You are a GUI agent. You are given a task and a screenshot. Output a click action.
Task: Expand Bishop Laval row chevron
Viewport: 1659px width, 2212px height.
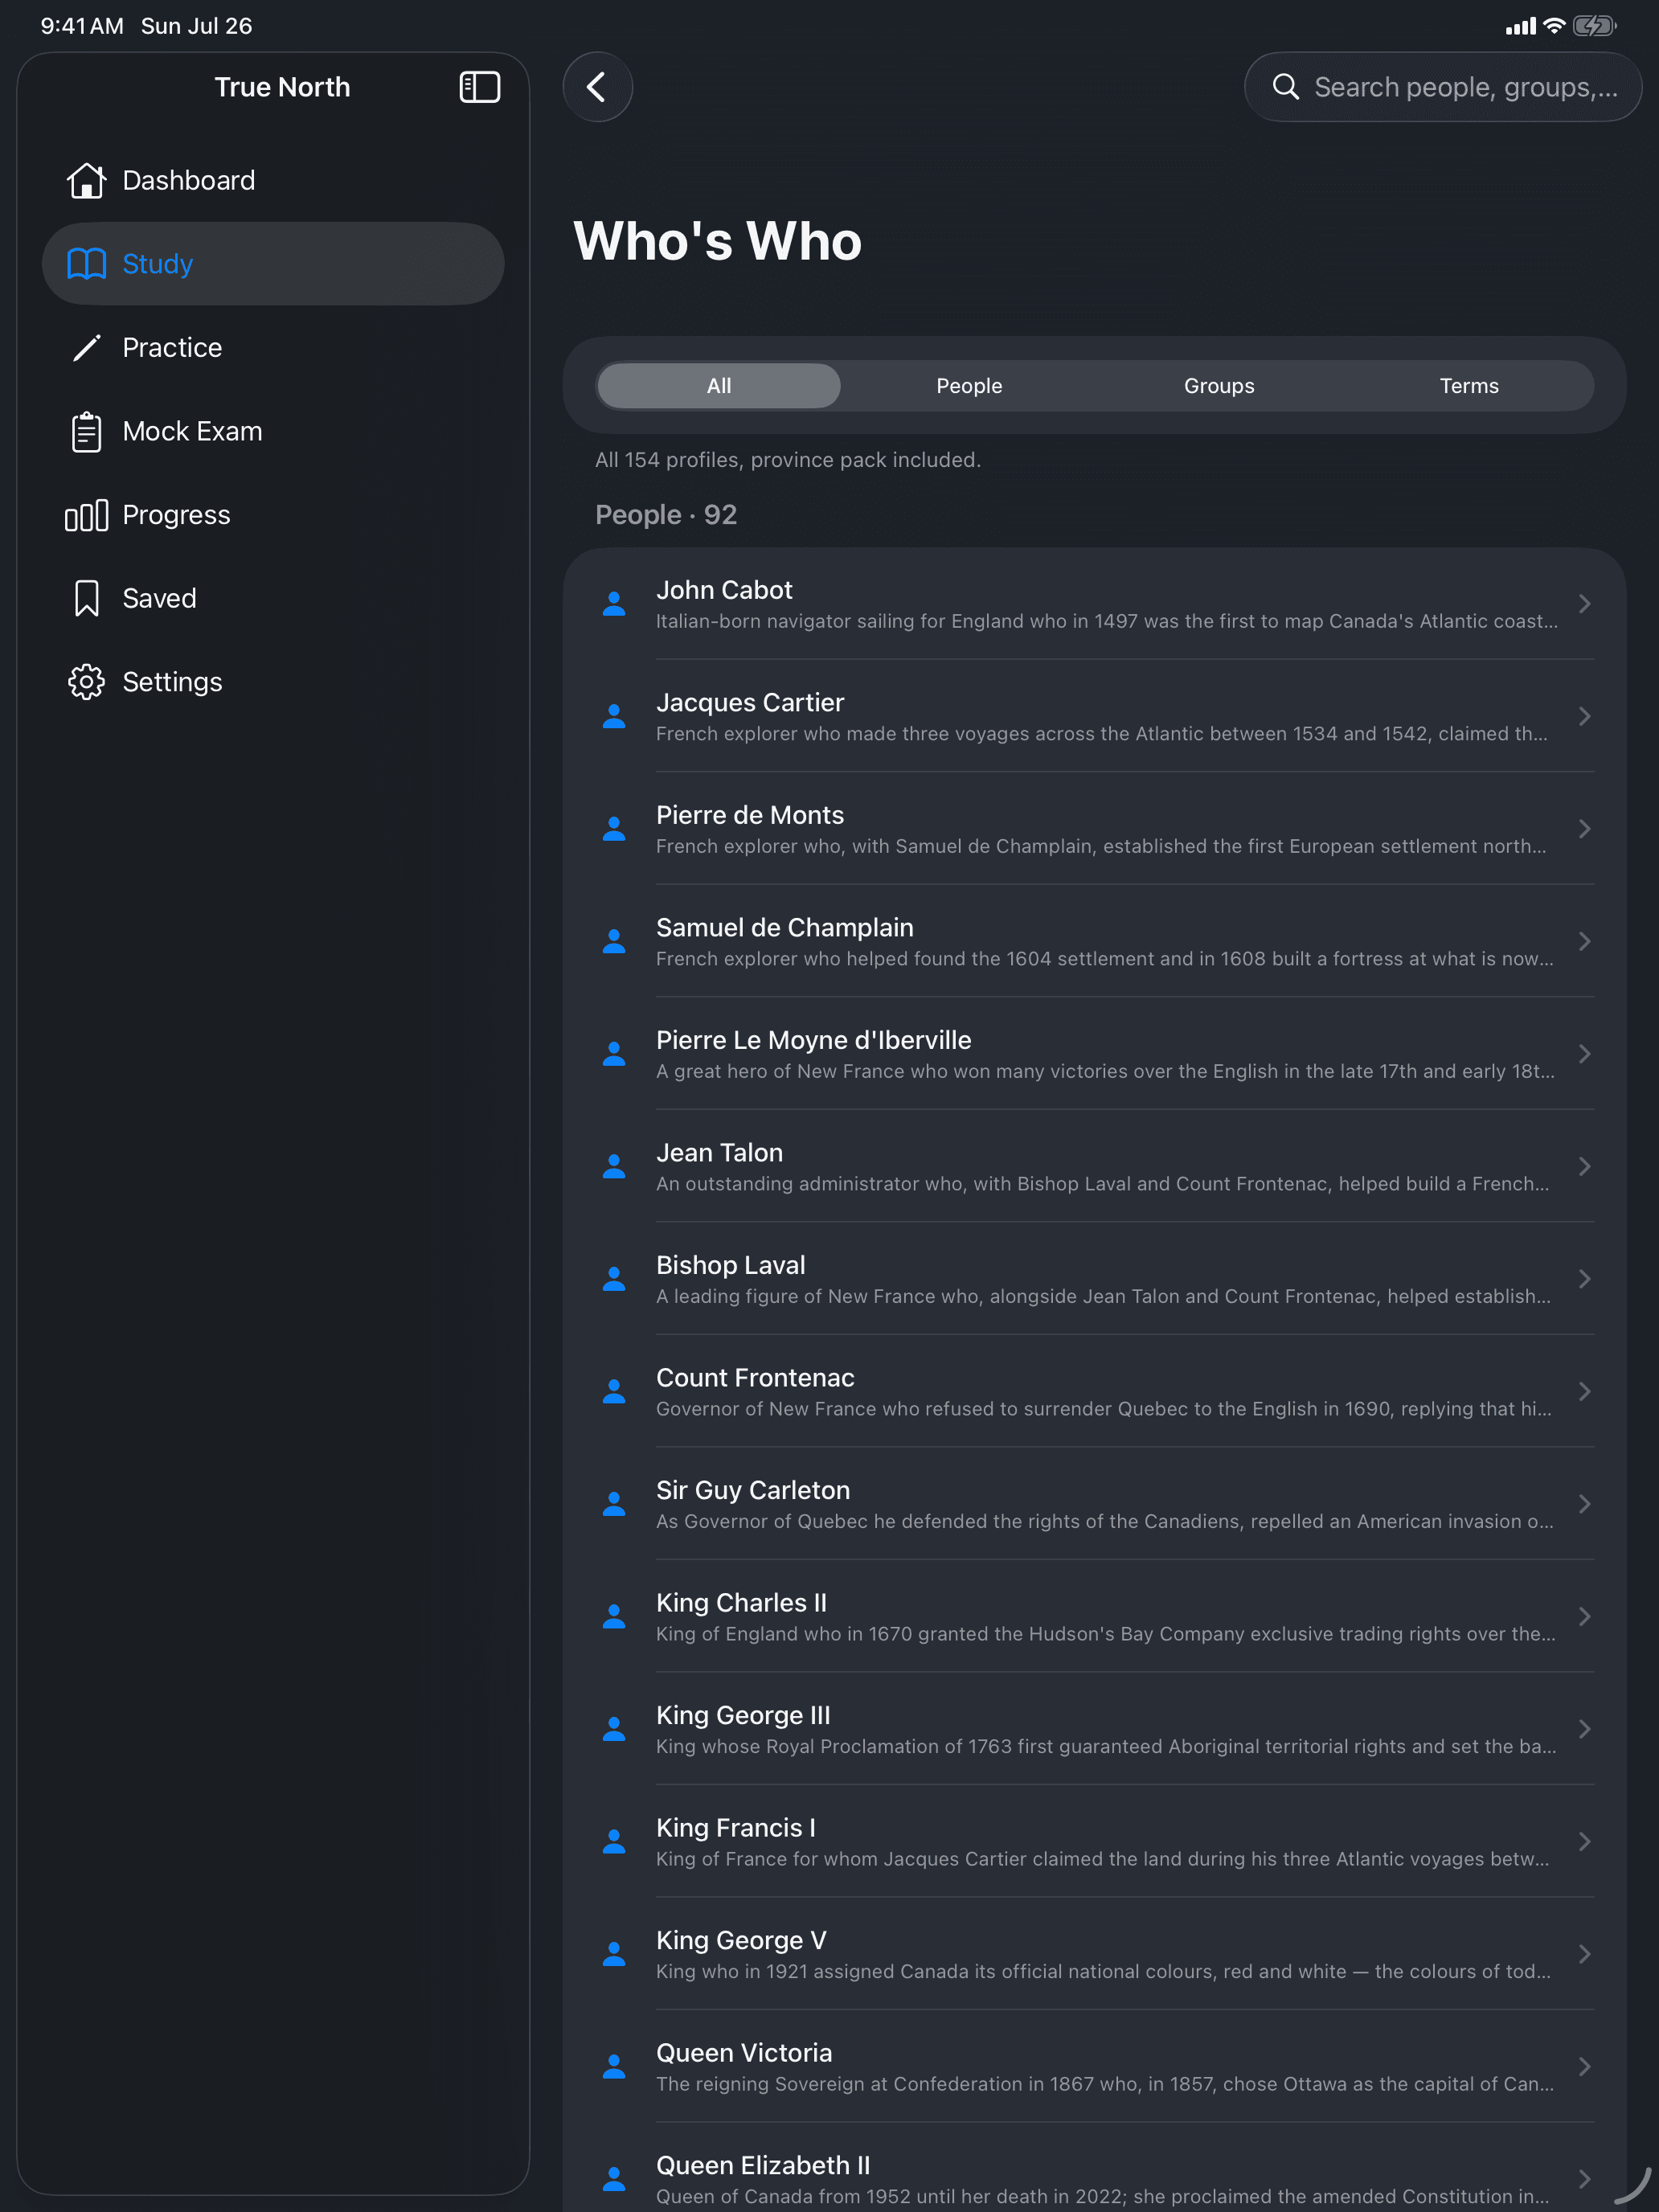[x=1584, y=1279]
